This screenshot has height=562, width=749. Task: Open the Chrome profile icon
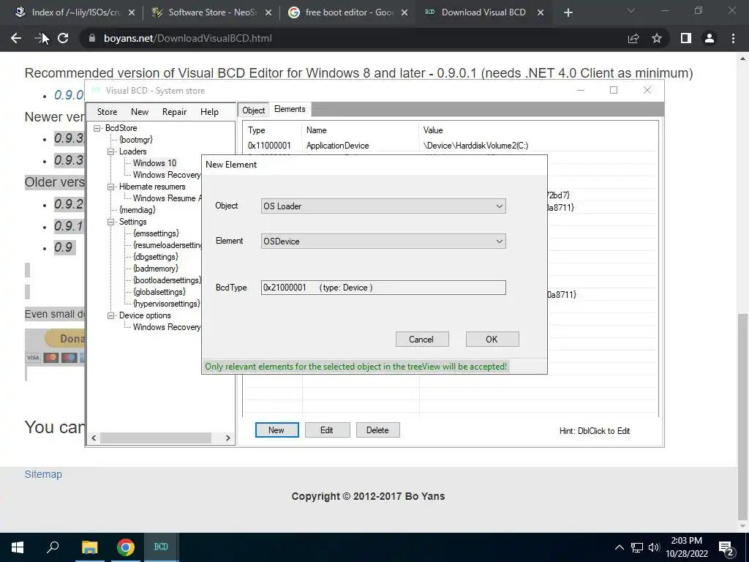click(710, 38)
